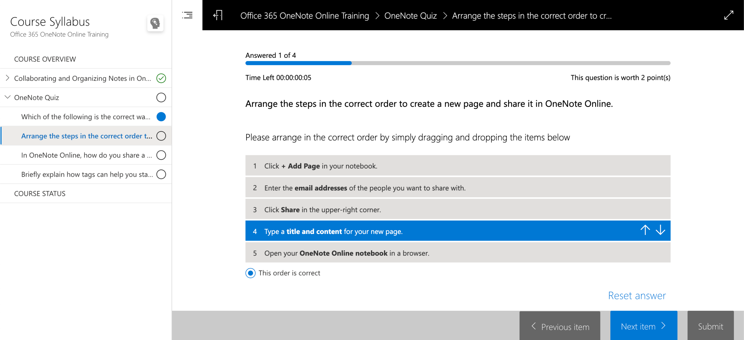Screen dimensions: 744x340
Task: Select the 'This order is correct' radio button
Action: tap(250, 273)
